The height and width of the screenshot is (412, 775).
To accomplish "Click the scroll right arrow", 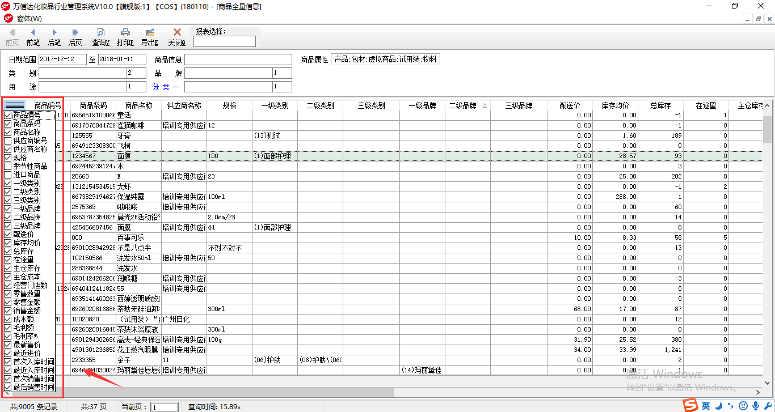I will [759, 392].
